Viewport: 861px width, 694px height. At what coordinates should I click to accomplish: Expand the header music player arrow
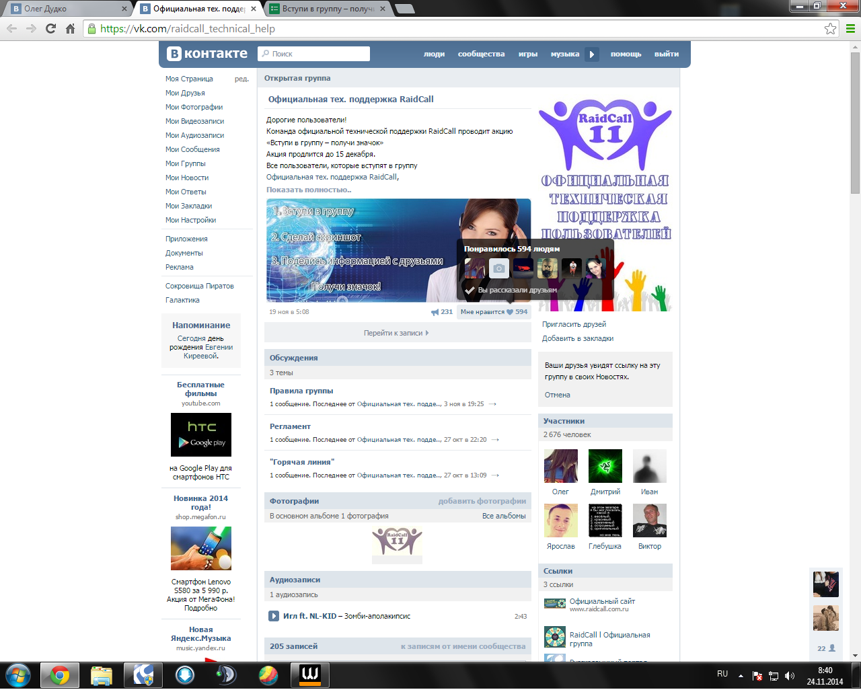(592, 54)
